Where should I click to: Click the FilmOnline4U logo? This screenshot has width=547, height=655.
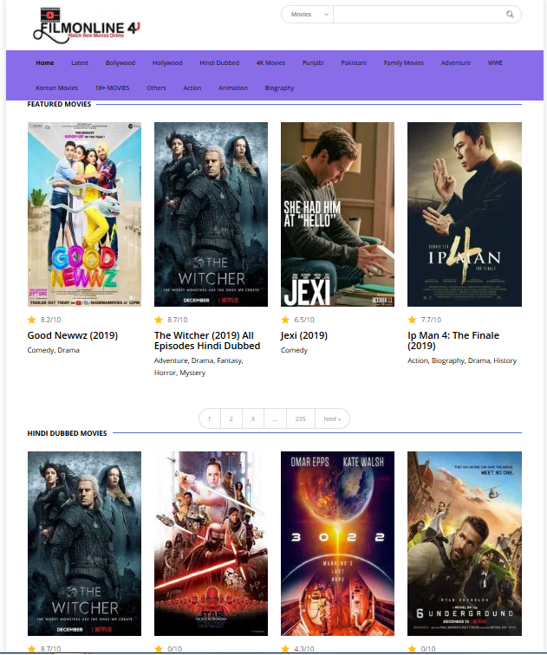tap(87, 26)
